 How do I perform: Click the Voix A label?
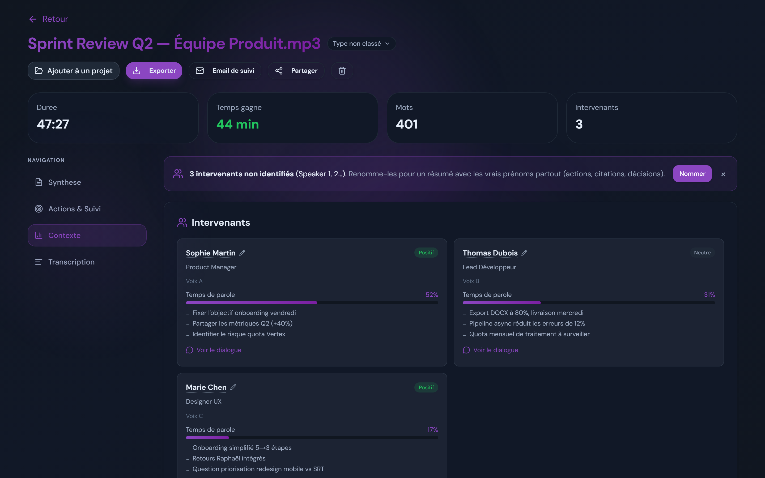click(x=194, y=281)
